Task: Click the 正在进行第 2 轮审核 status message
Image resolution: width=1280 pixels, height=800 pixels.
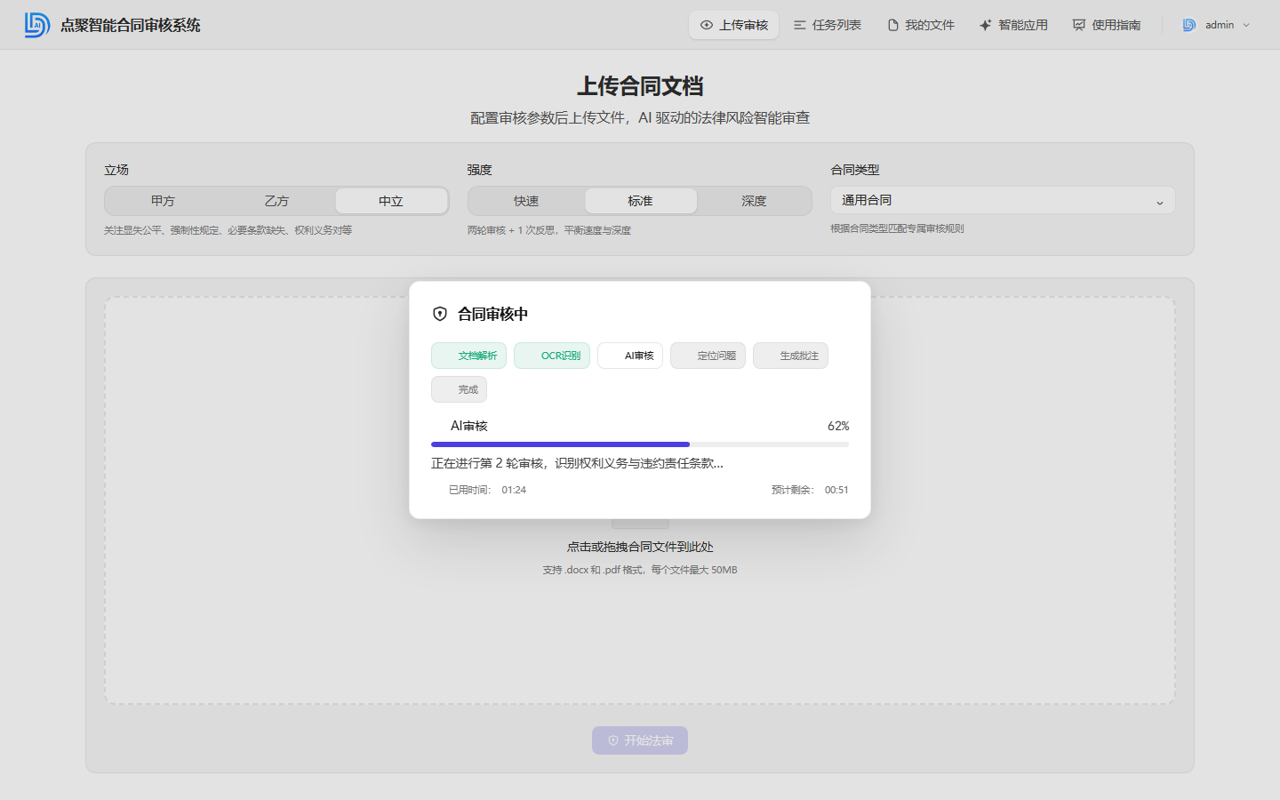Action: tap(577, 463)
